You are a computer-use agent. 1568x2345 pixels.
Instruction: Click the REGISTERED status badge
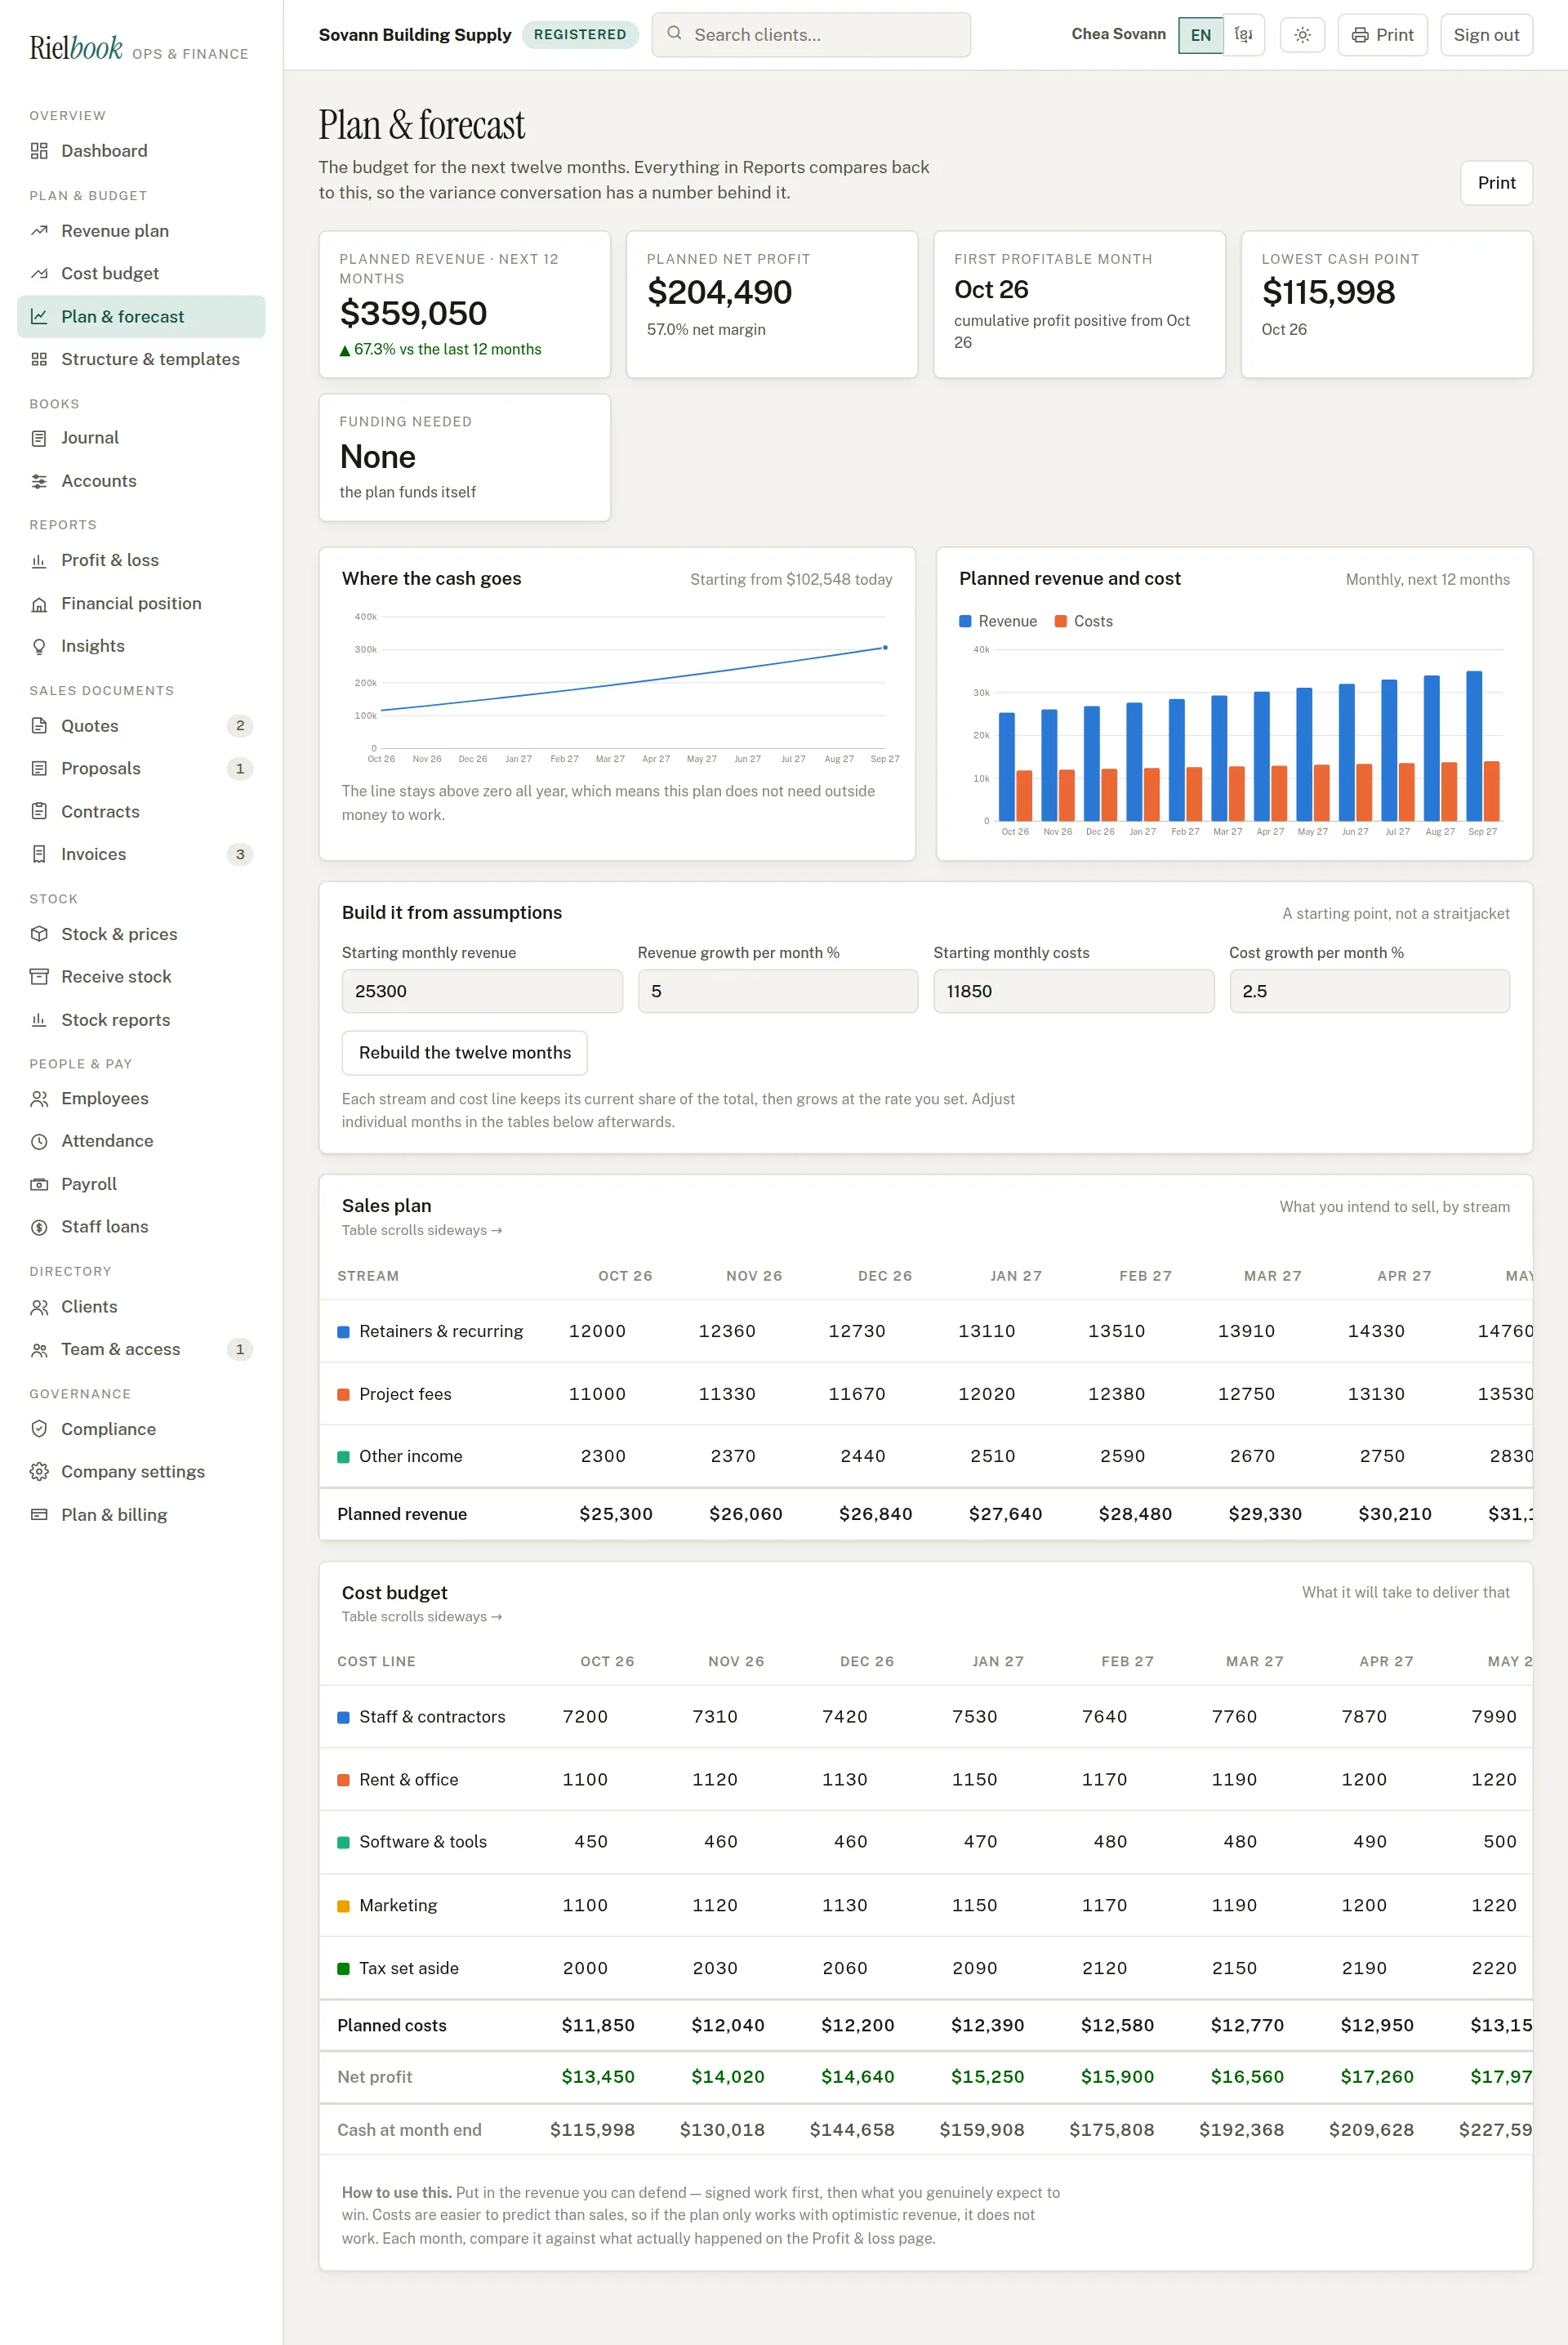[580, 35]
